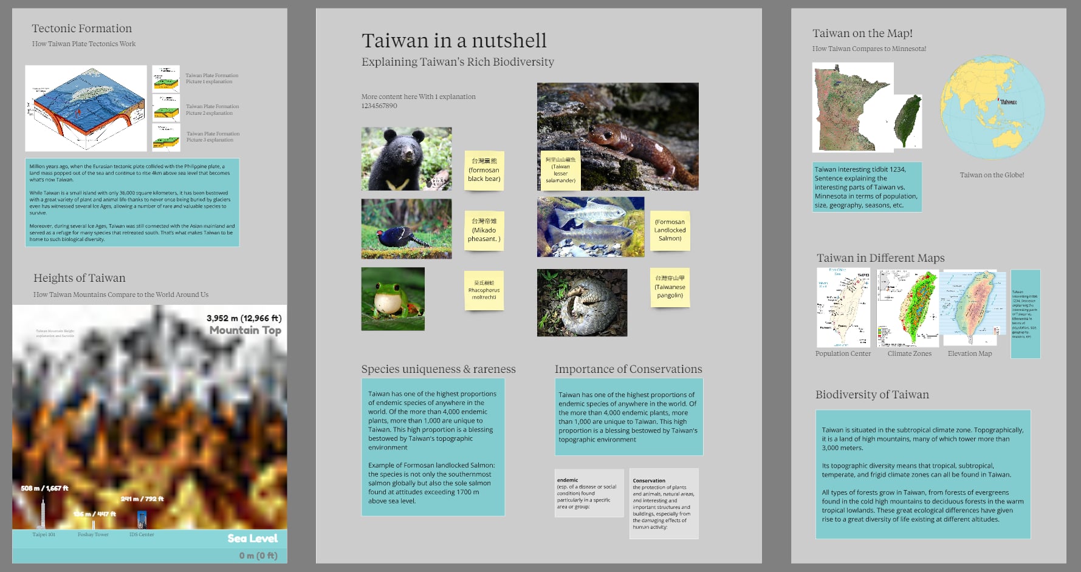Select the green tree frog photo

393,299
